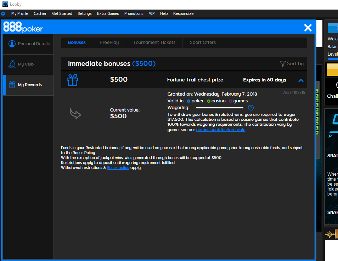Click the 888poker logo
The height and width of the screenshot is (261, 338).
[23, 27]
